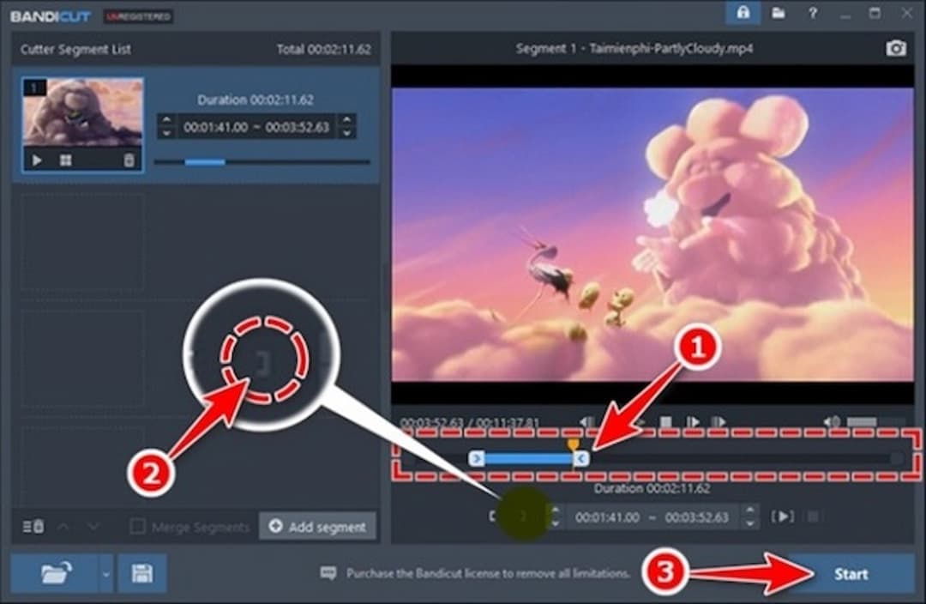Click the segment 1 range bar in list
Screen dimensions: 926x604
[x=262, y=162]
